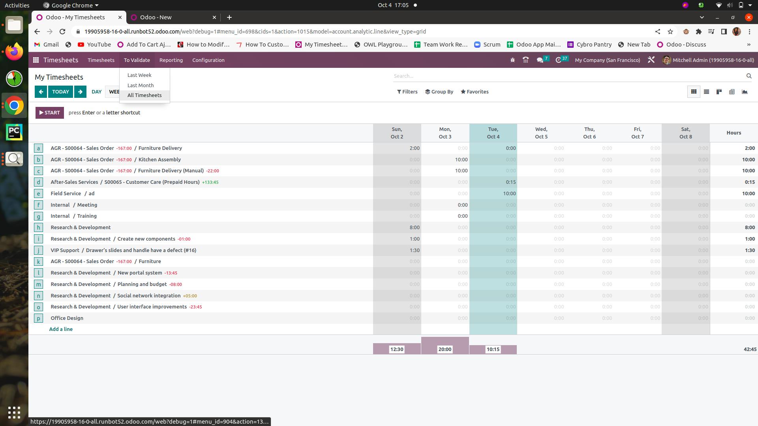Select 'Last Week' filter option
The width and height of the screenshot is (758, 426).
[x=139, y=75]
